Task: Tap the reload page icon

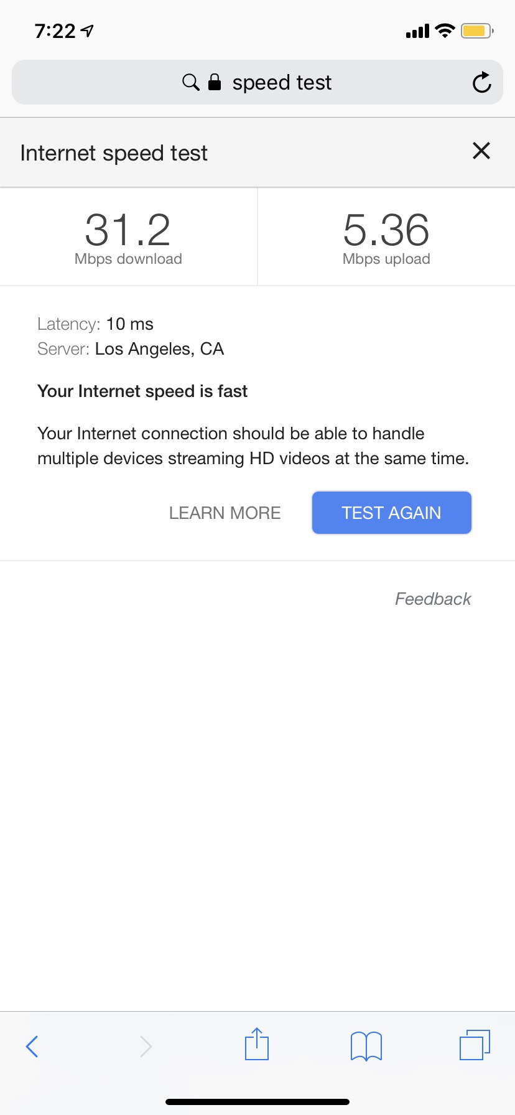Action: click(481, 82)
